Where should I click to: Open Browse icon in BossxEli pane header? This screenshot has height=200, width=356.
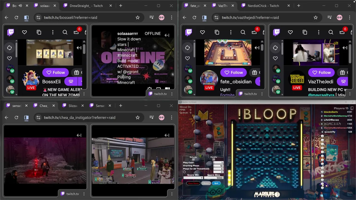pos(39,32)
